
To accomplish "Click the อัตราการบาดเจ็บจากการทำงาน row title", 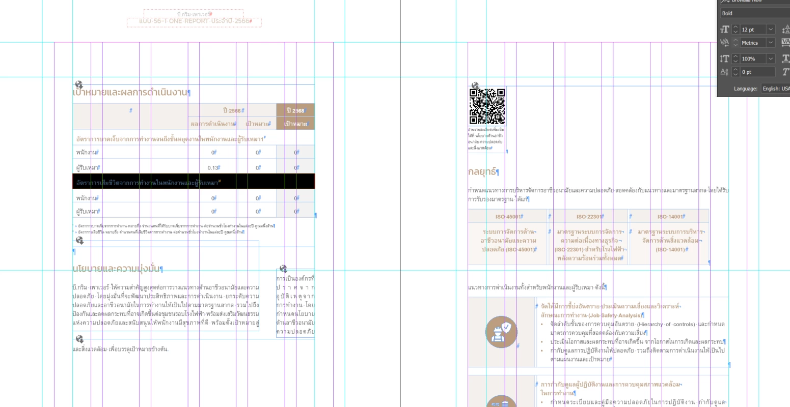I will pos(171,138).
